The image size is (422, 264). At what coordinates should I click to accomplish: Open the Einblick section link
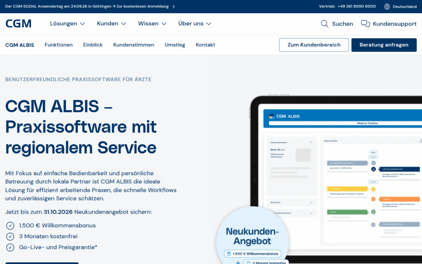click(93, 45)
